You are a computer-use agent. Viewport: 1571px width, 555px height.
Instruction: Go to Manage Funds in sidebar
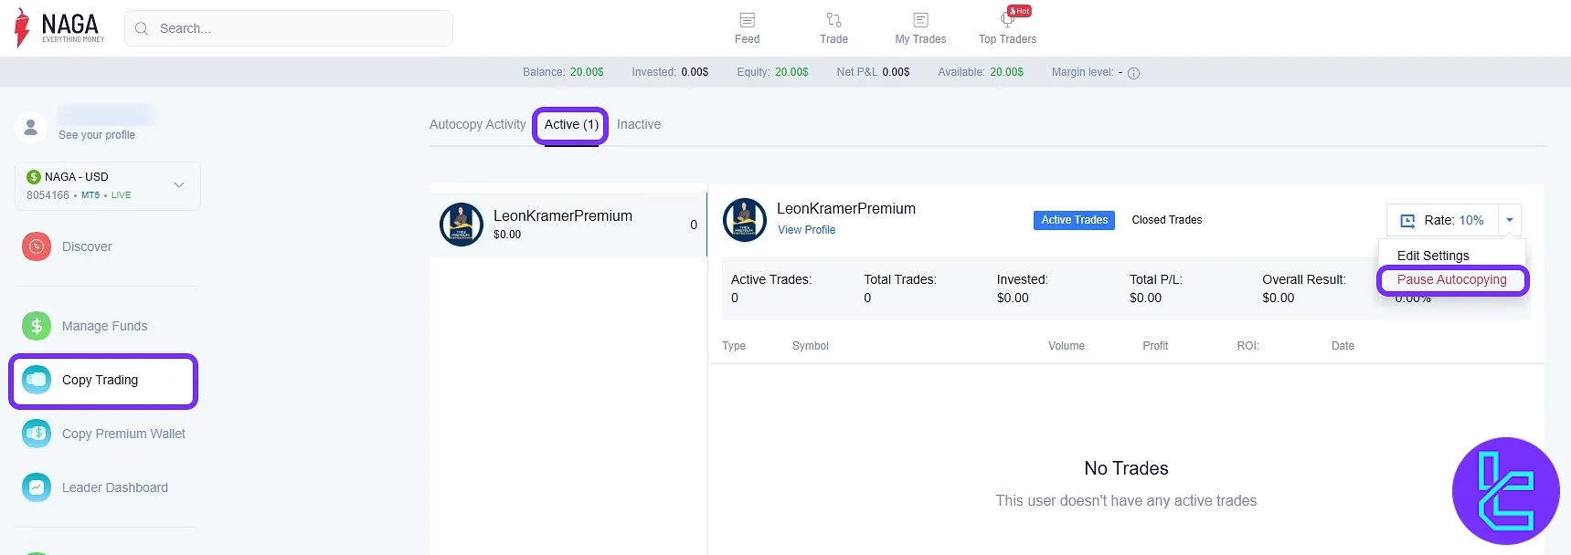[104, 326]
